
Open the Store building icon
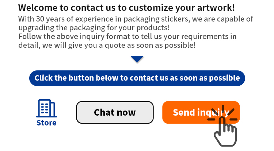(46, 108)
